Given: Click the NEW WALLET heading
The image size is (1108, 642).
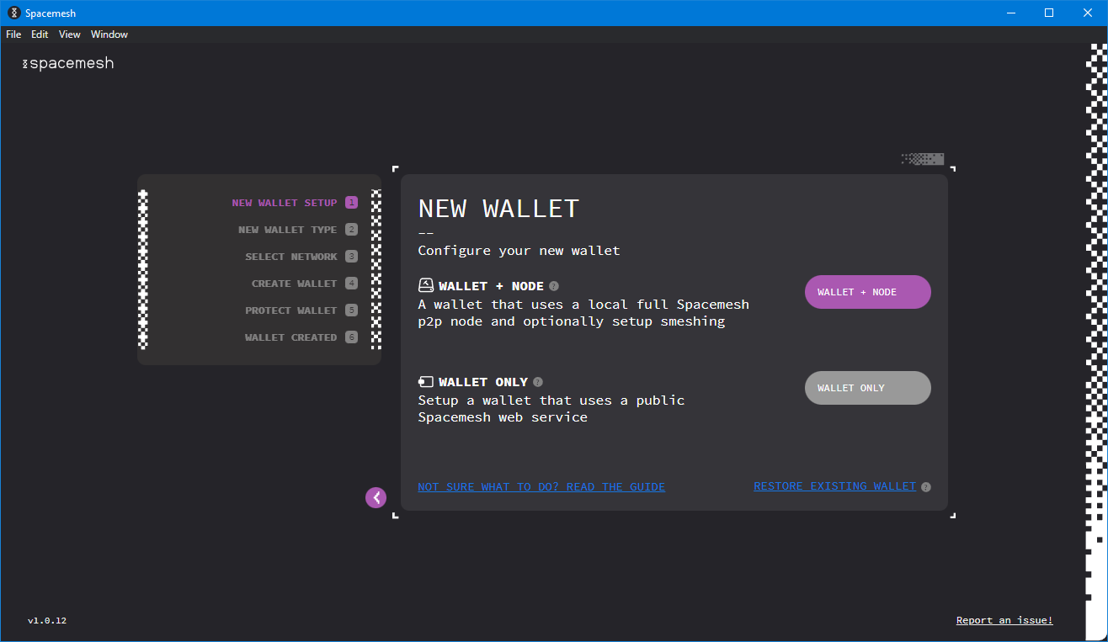Looking at the screenshot, I should [498, 209].
